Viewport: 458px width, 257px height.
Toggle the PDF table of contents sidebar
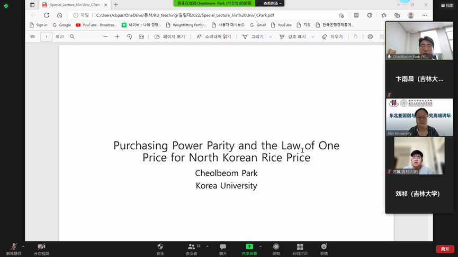tap(32, 37)
